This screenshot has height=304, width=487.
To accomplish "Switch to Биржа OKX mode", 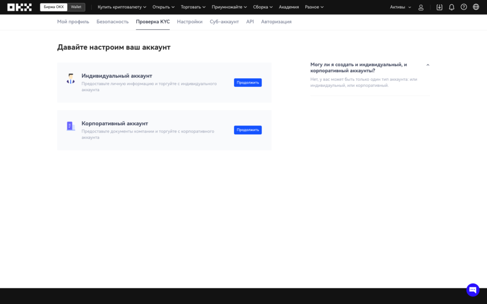I will (x=53, y=7).
